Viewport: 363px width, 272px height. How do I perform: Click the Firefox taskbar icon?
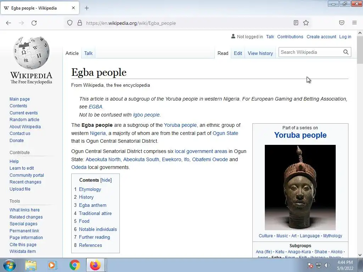click(x=95, y=265)
